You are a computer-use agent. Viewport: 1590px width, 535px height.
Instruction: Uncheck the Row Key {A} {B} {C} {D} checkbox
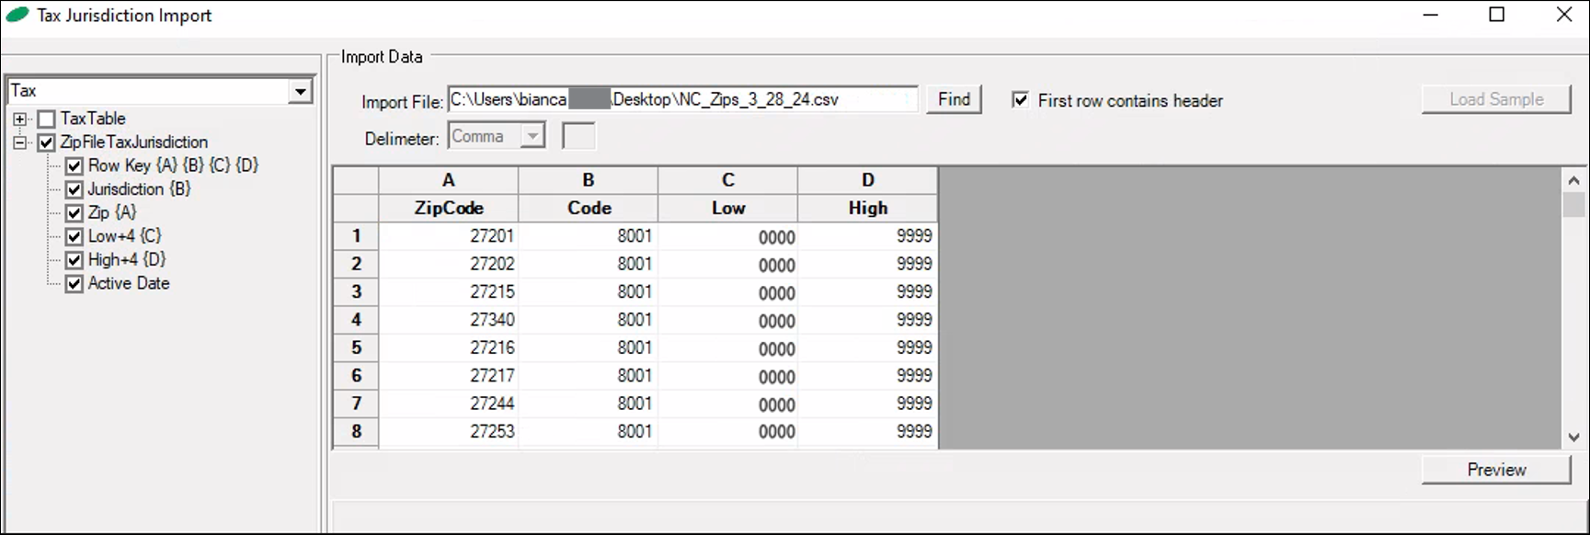pyautogui.click(x=74, y=166)
